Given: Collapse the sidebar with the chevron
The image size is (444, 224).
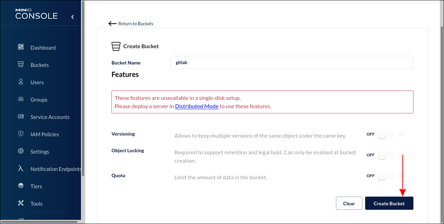Looking at the screenshot, I should coord(72,16).
